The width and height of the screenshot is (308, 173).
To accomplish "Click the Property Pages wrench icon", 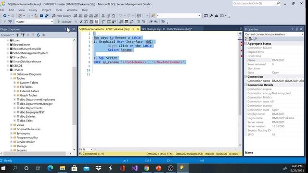I will point(256,39).
